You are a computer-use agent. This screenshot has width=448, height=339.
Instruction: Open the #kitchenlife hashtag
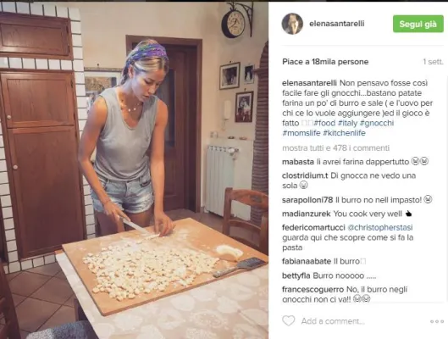tap(345, 133)
